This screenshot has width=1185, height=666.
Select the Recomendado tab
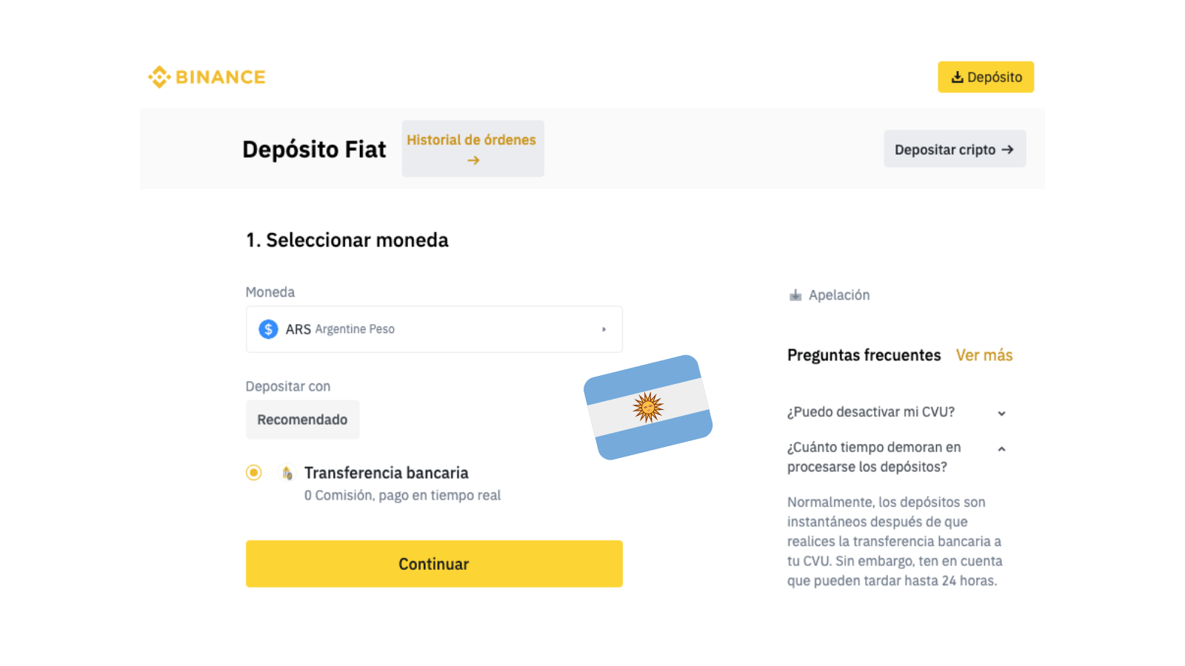click(x=302, y=420)
